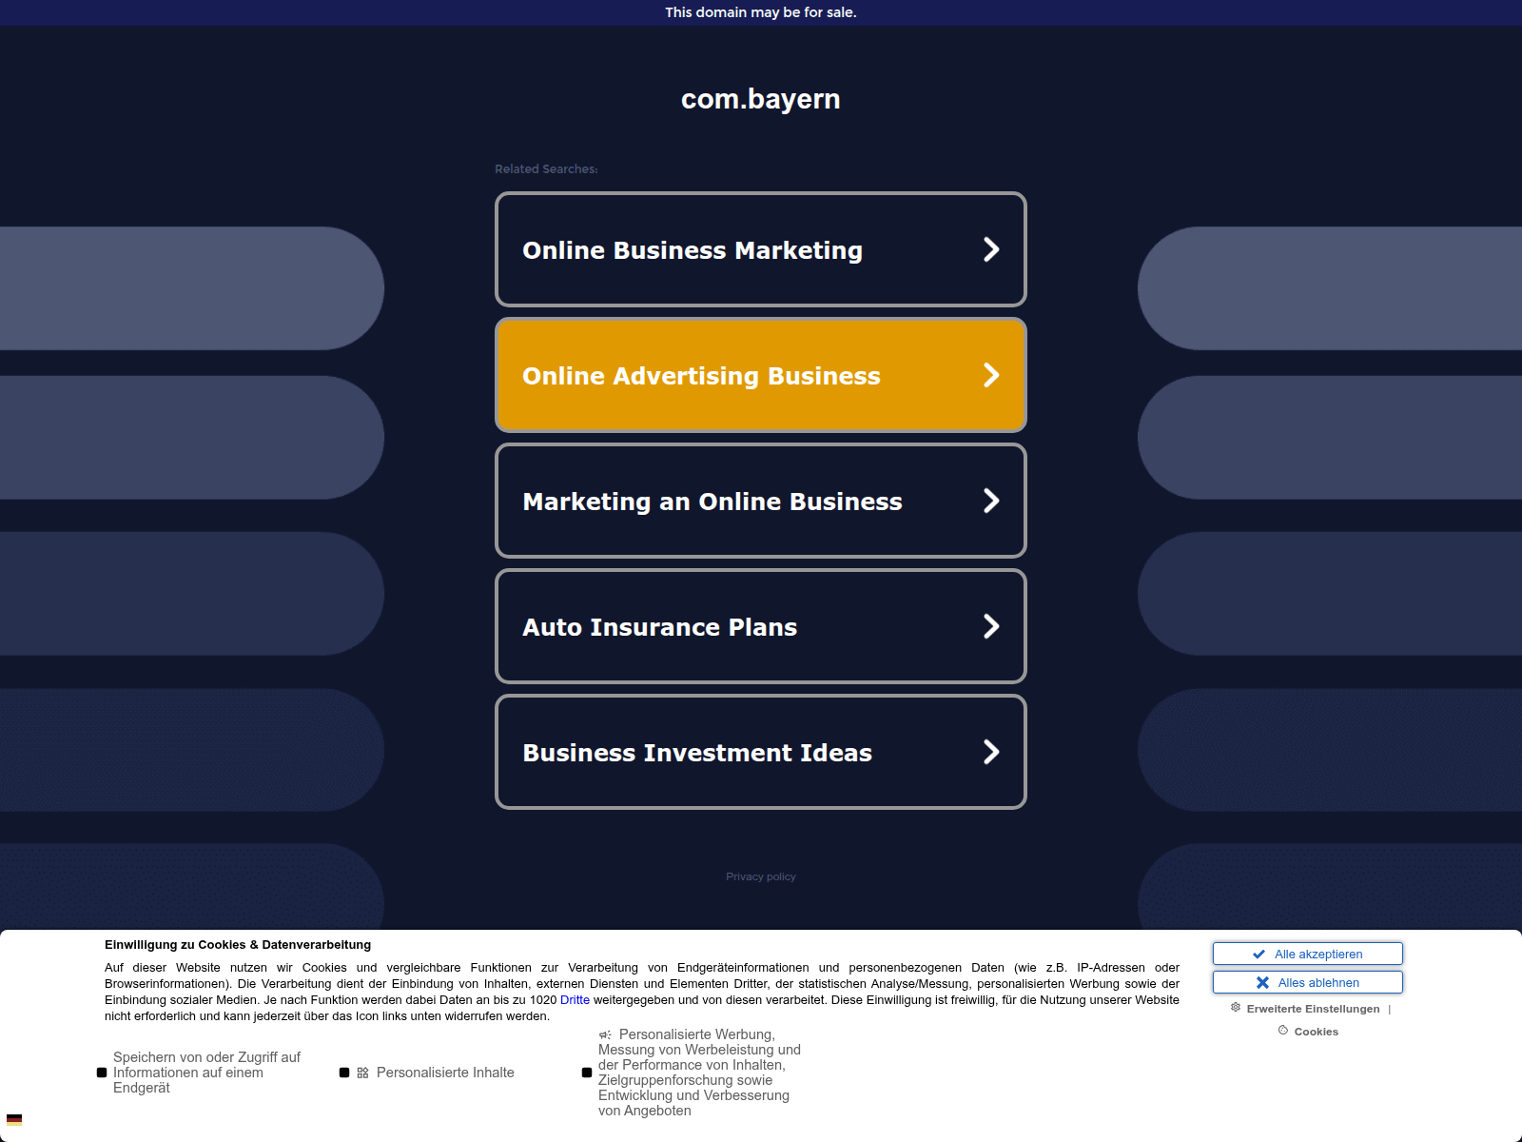Click the gear icon beside Erweiterte Einstellungen
The width and height of the screenshot is (1522, 1142).
click(x=1236, y=1007)
